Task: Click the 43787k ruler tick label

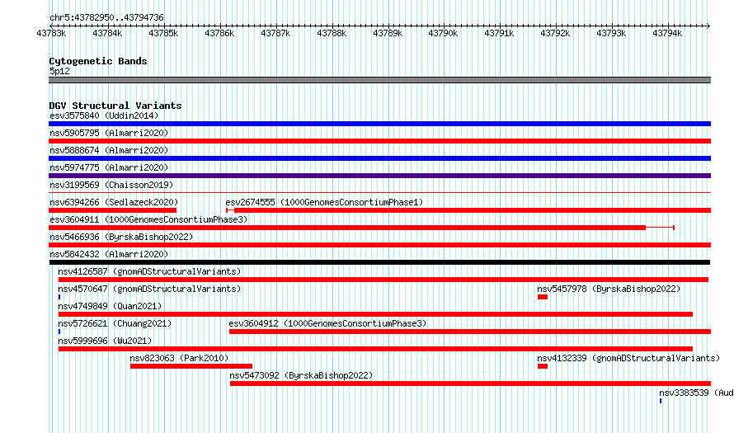Action: pyautogui.click(x=275, y=34)
